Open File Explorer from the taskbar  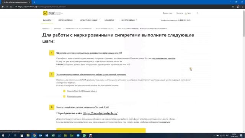28,135
